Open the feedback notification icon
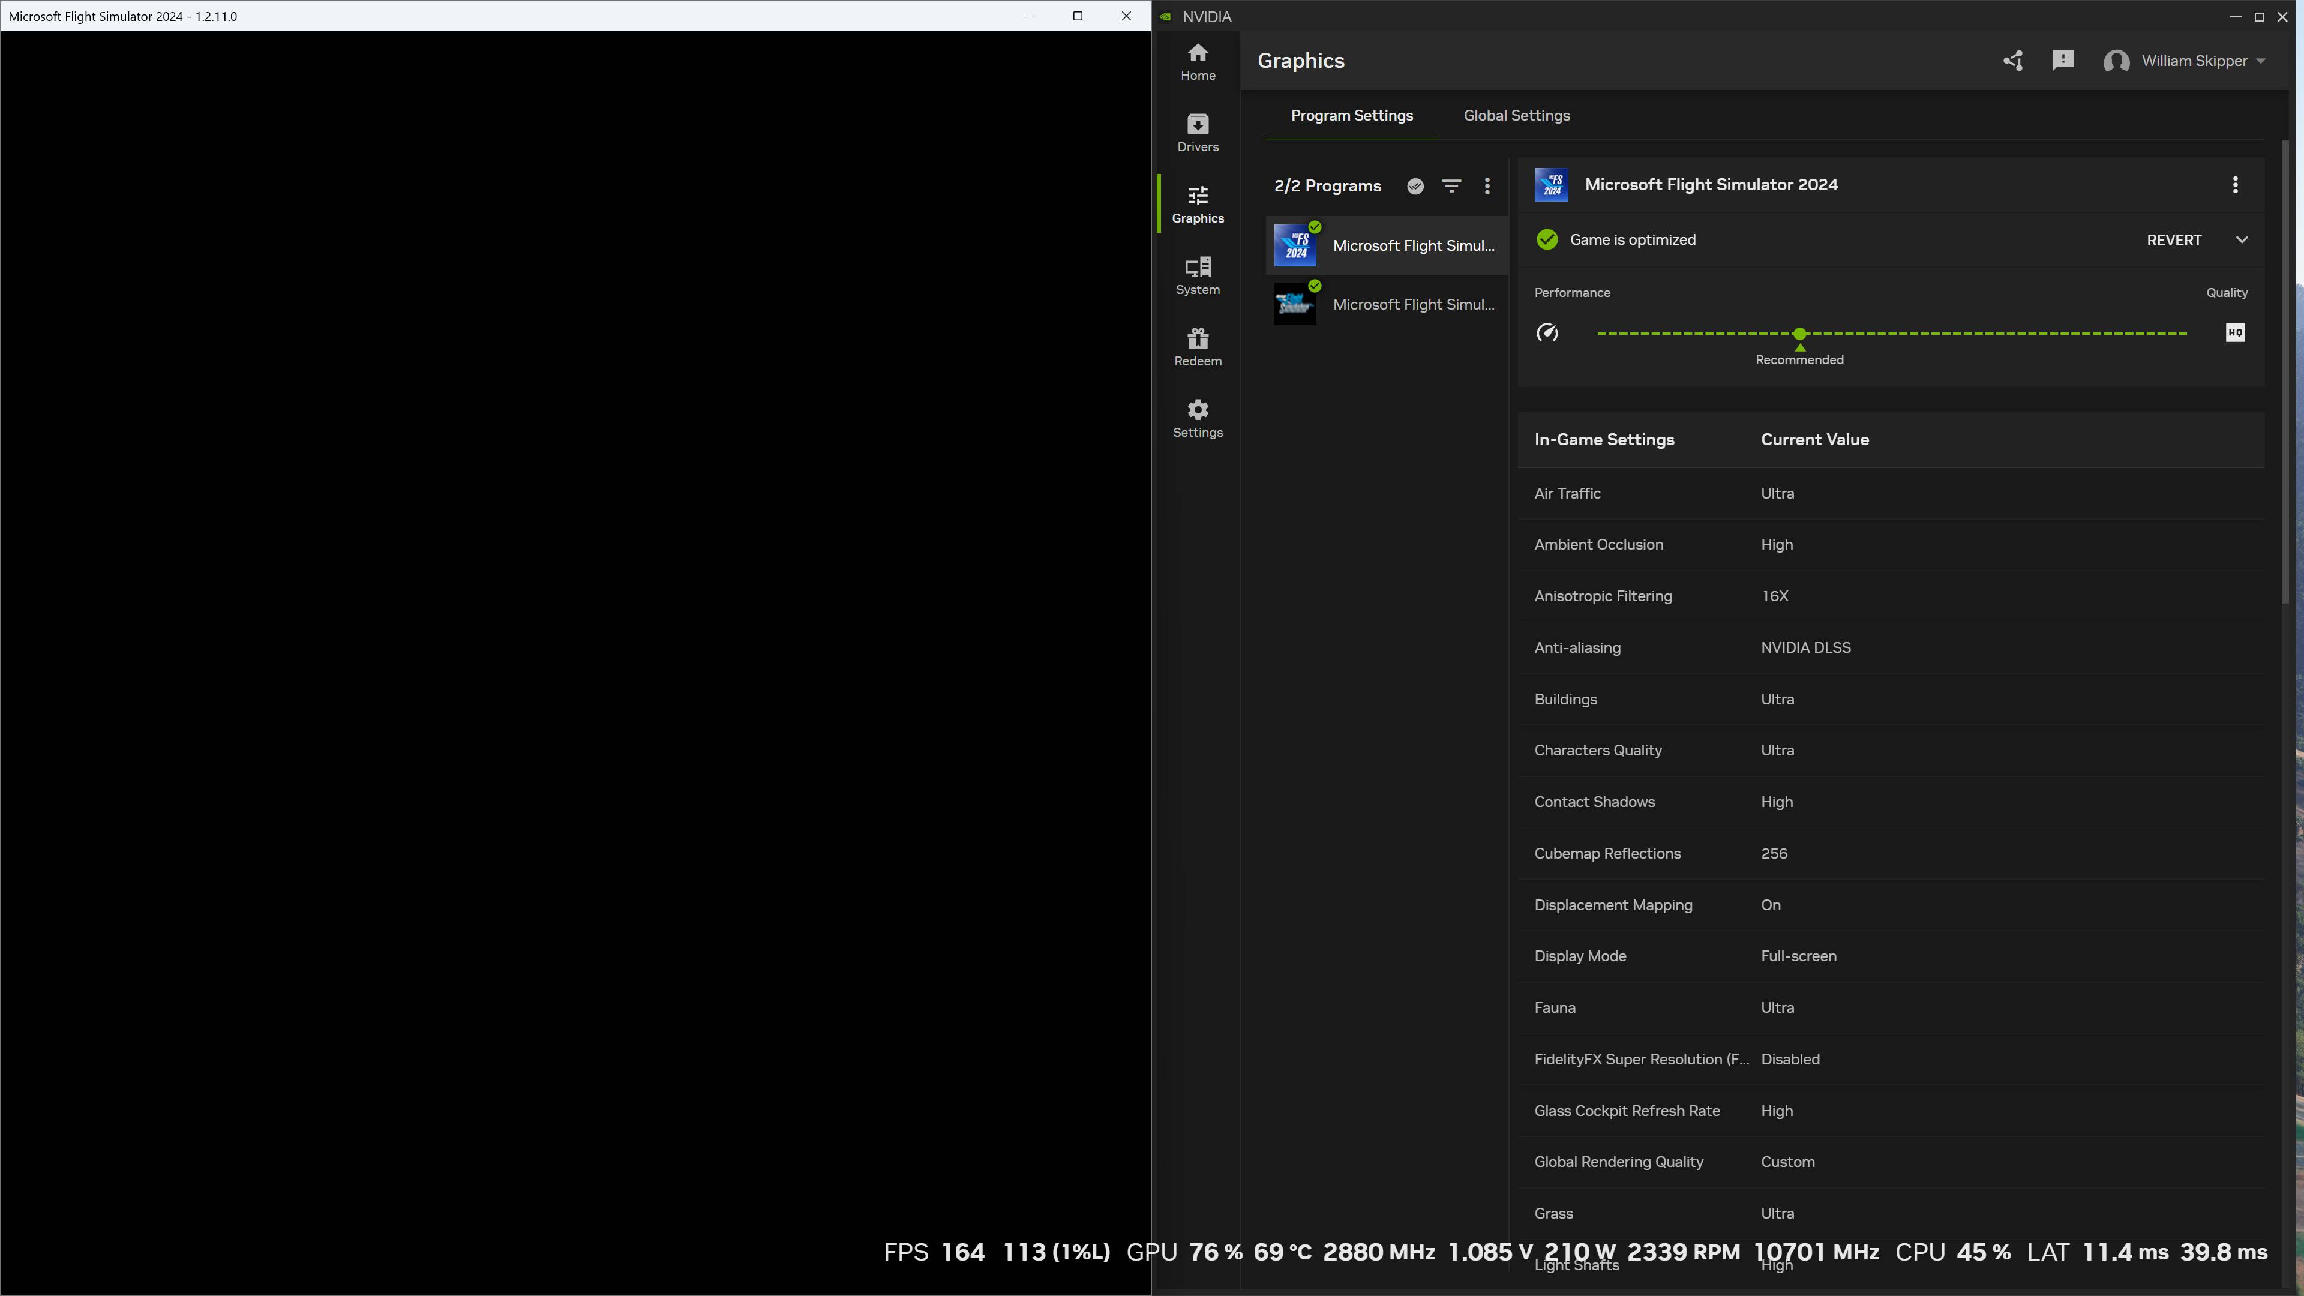2304x1296 pixels. (x=2063, y=61)
